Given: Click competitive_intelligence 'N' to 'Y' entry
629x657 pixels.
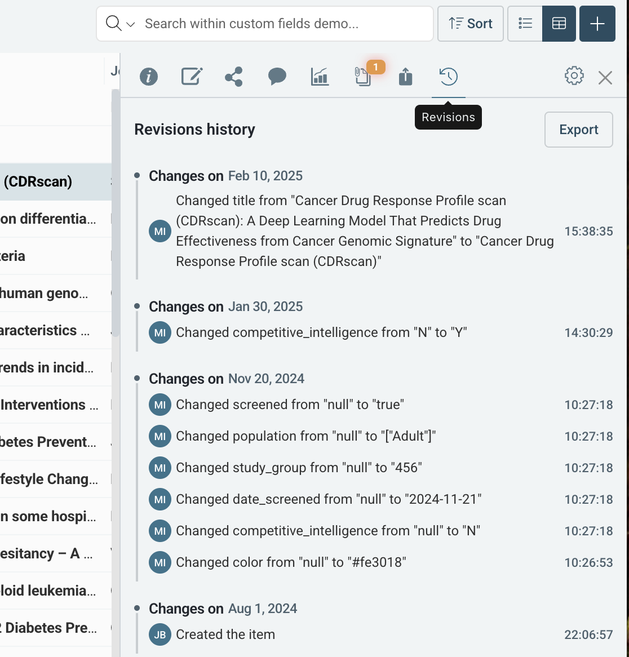Looking at the screenshot, I should pos(321,332).
